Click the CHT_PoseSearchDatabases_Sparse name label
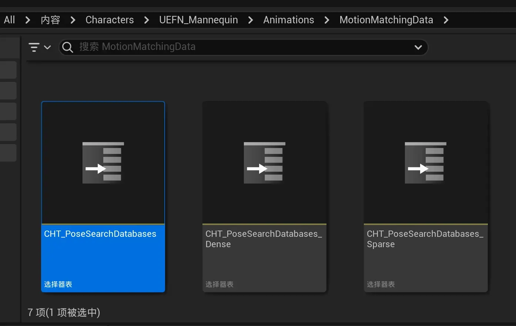This screenshot has width=516, height=326. click(x=425, y=239)
